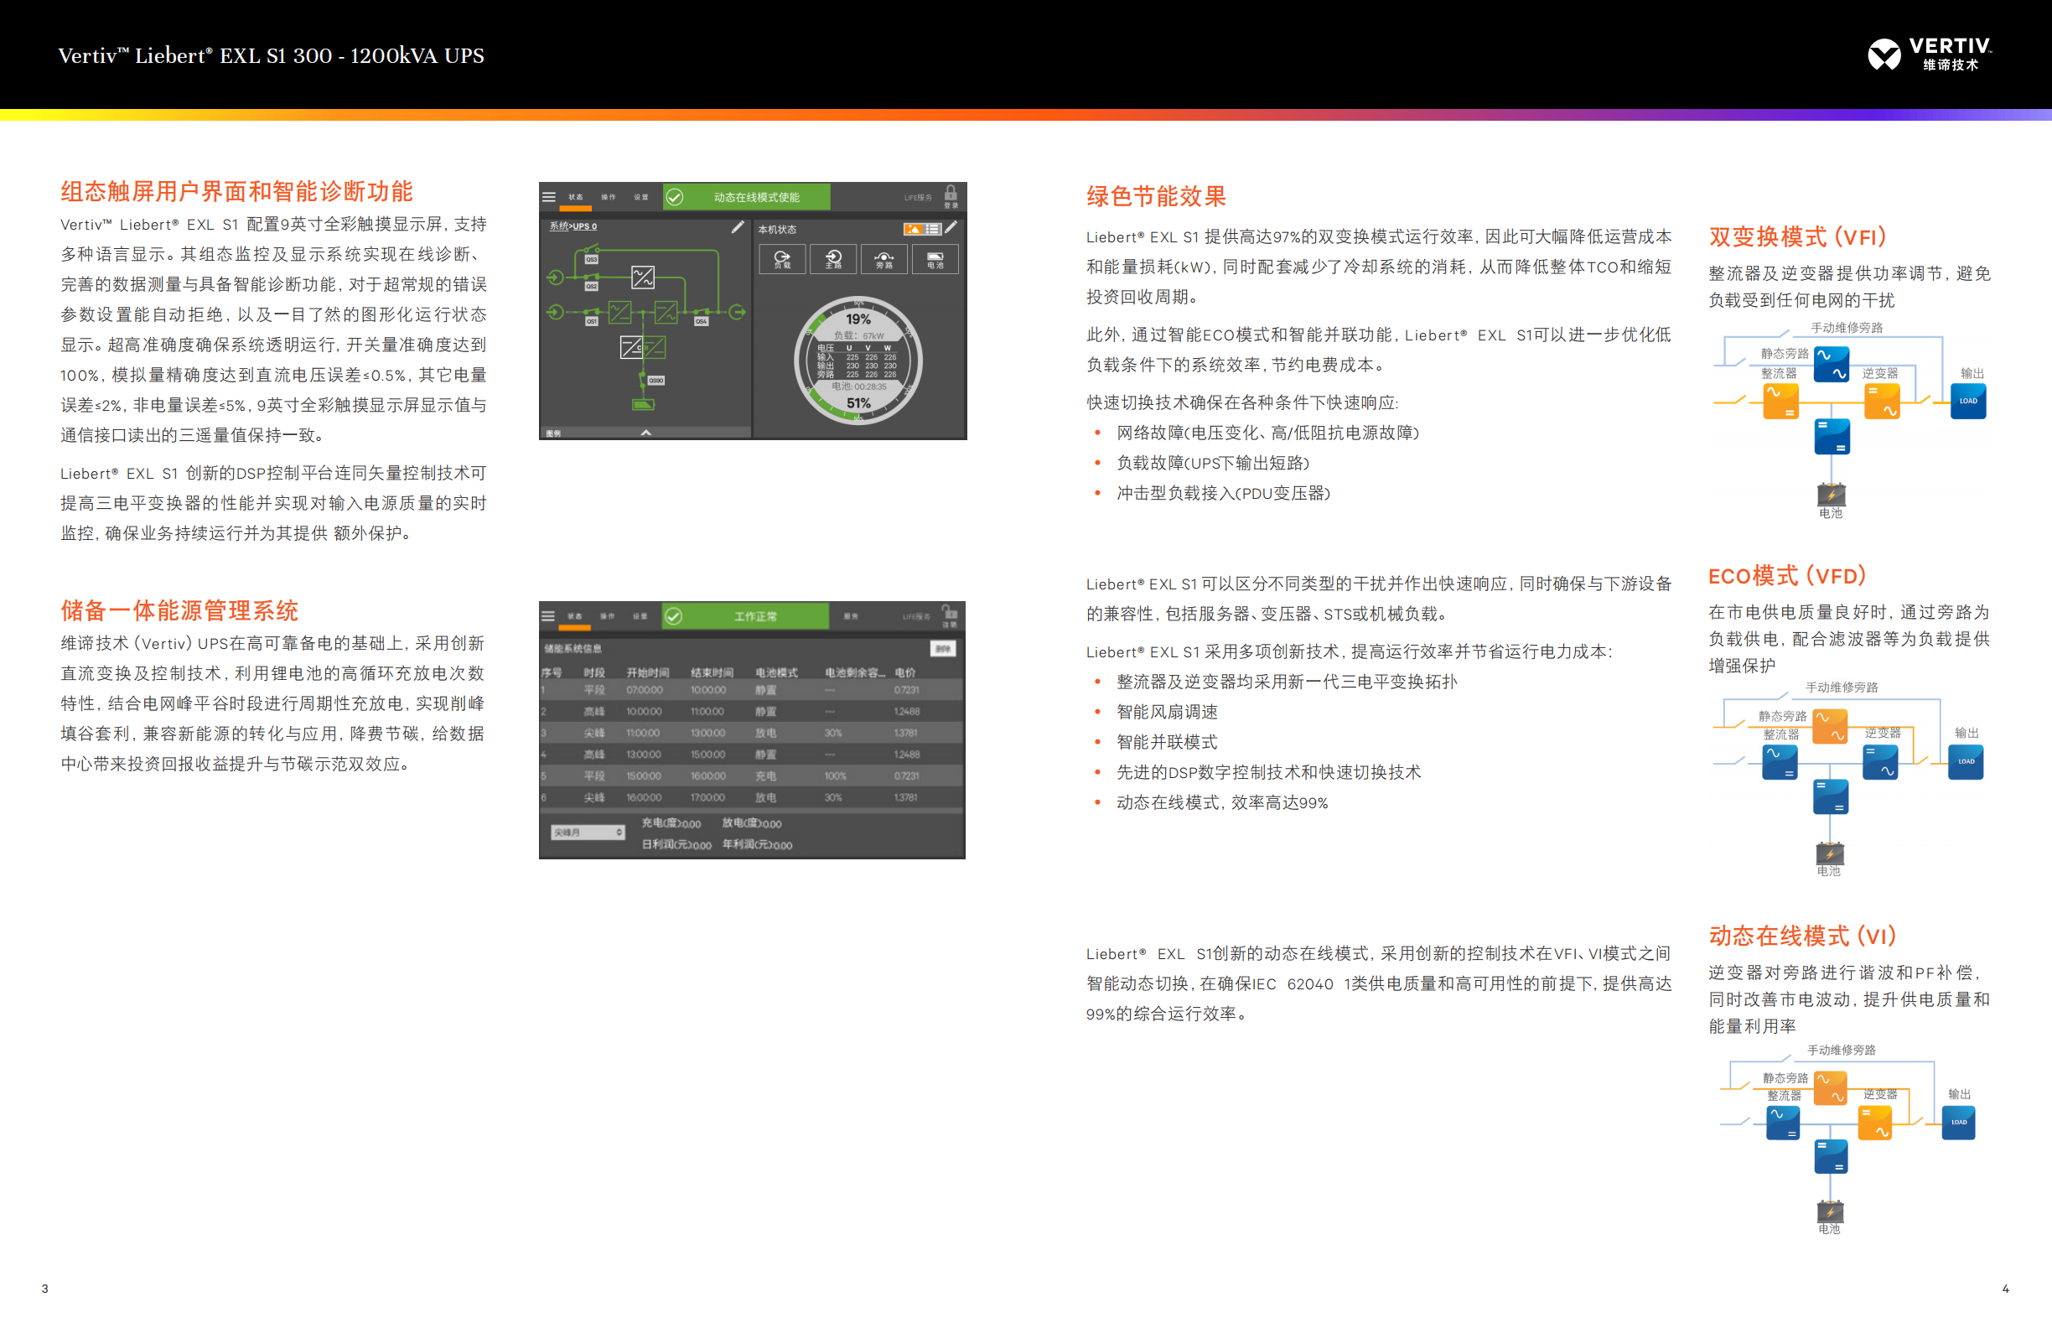Screen dimensions: 2052x1328
Task: Select row 1 平段 07:00:00
Action: [751, 690]
